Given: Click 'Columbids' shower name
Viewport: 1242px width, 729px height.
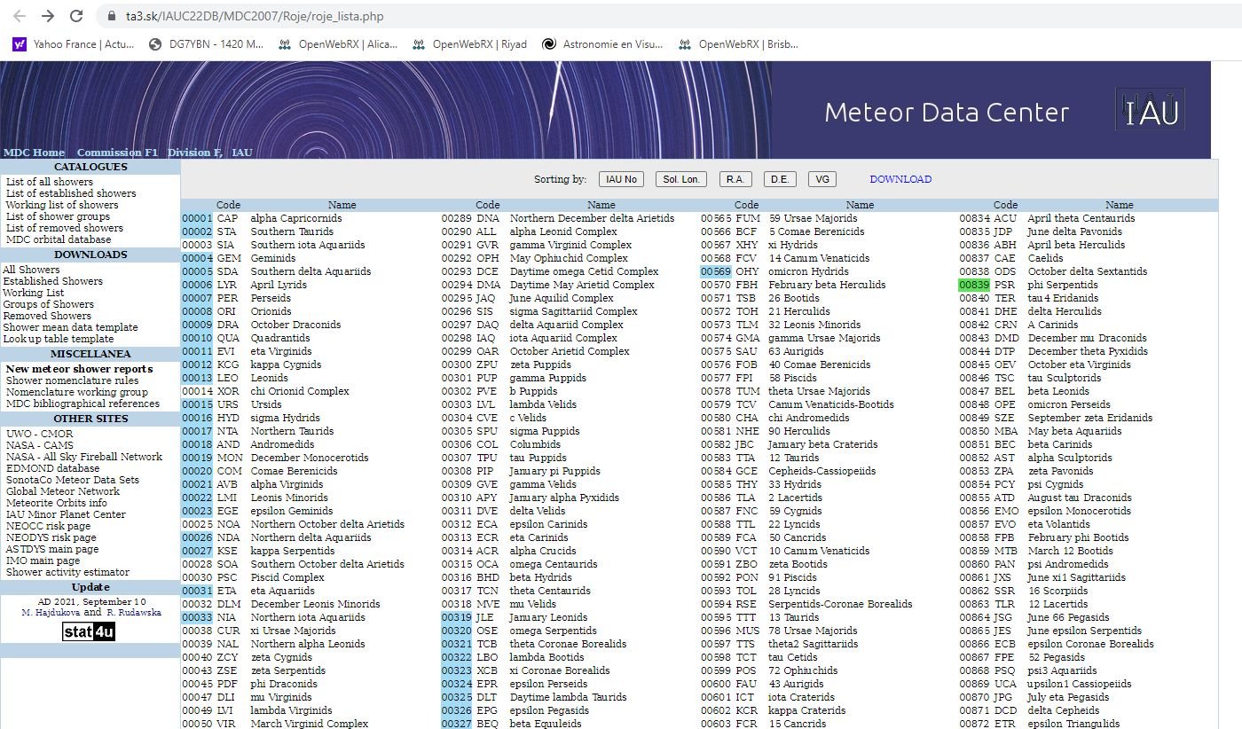Looking at the screenshot, I should point(534,444).
